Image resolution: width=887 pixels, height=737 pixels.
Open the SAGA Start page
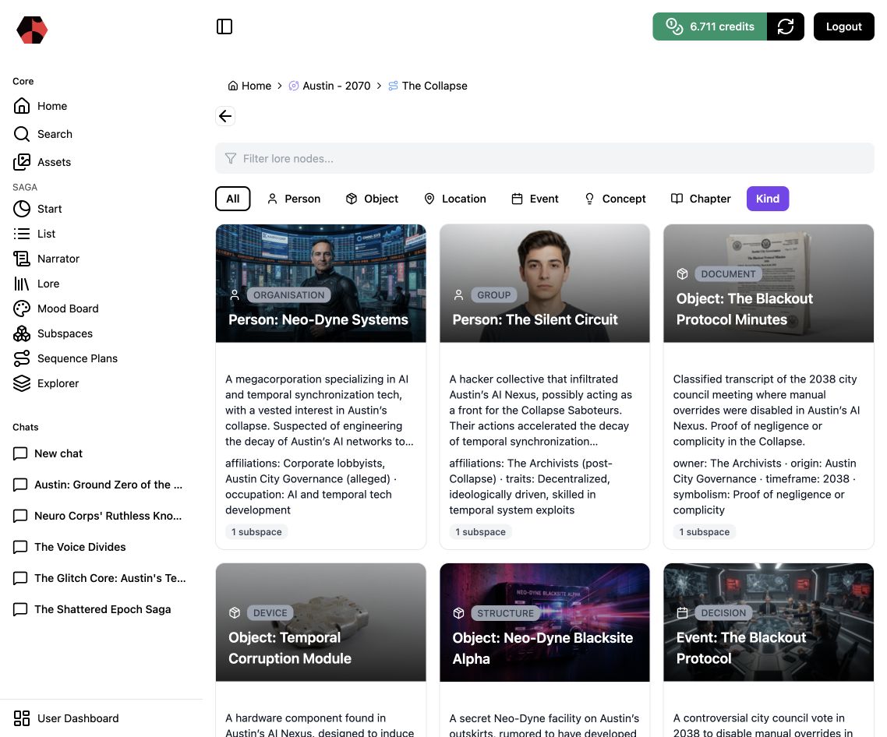tap(37, 209)
